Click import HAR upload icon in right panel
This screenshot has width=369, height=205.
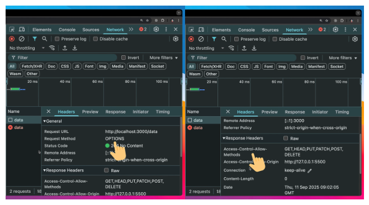[x=244, y=48]
